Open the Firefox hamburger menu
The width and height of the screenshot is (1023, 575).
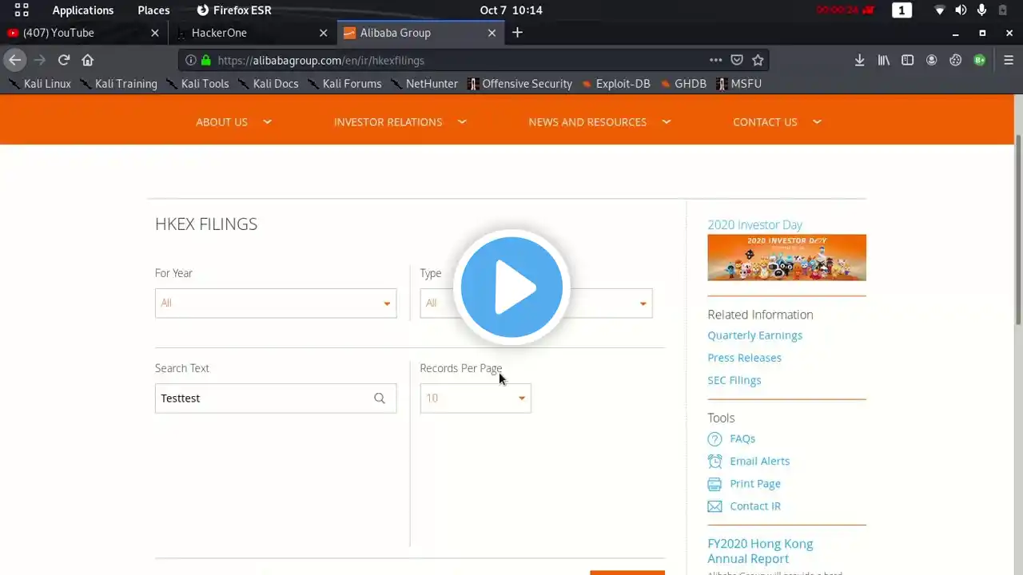click(1008, 60)
